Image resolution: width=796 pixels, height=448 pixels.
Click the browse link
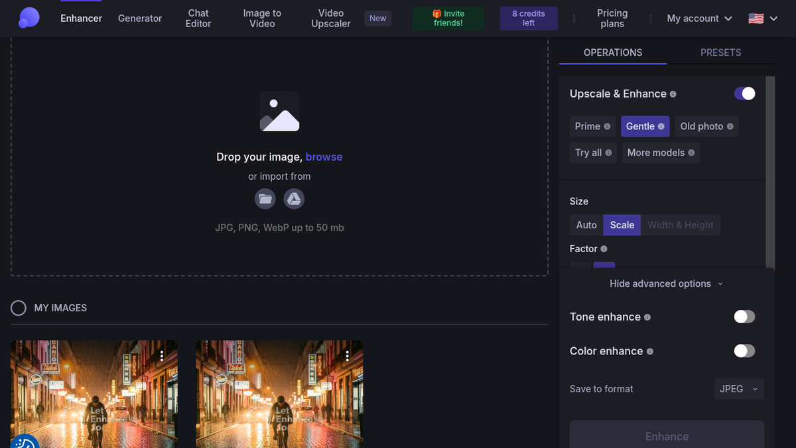(x=324, y=157)
